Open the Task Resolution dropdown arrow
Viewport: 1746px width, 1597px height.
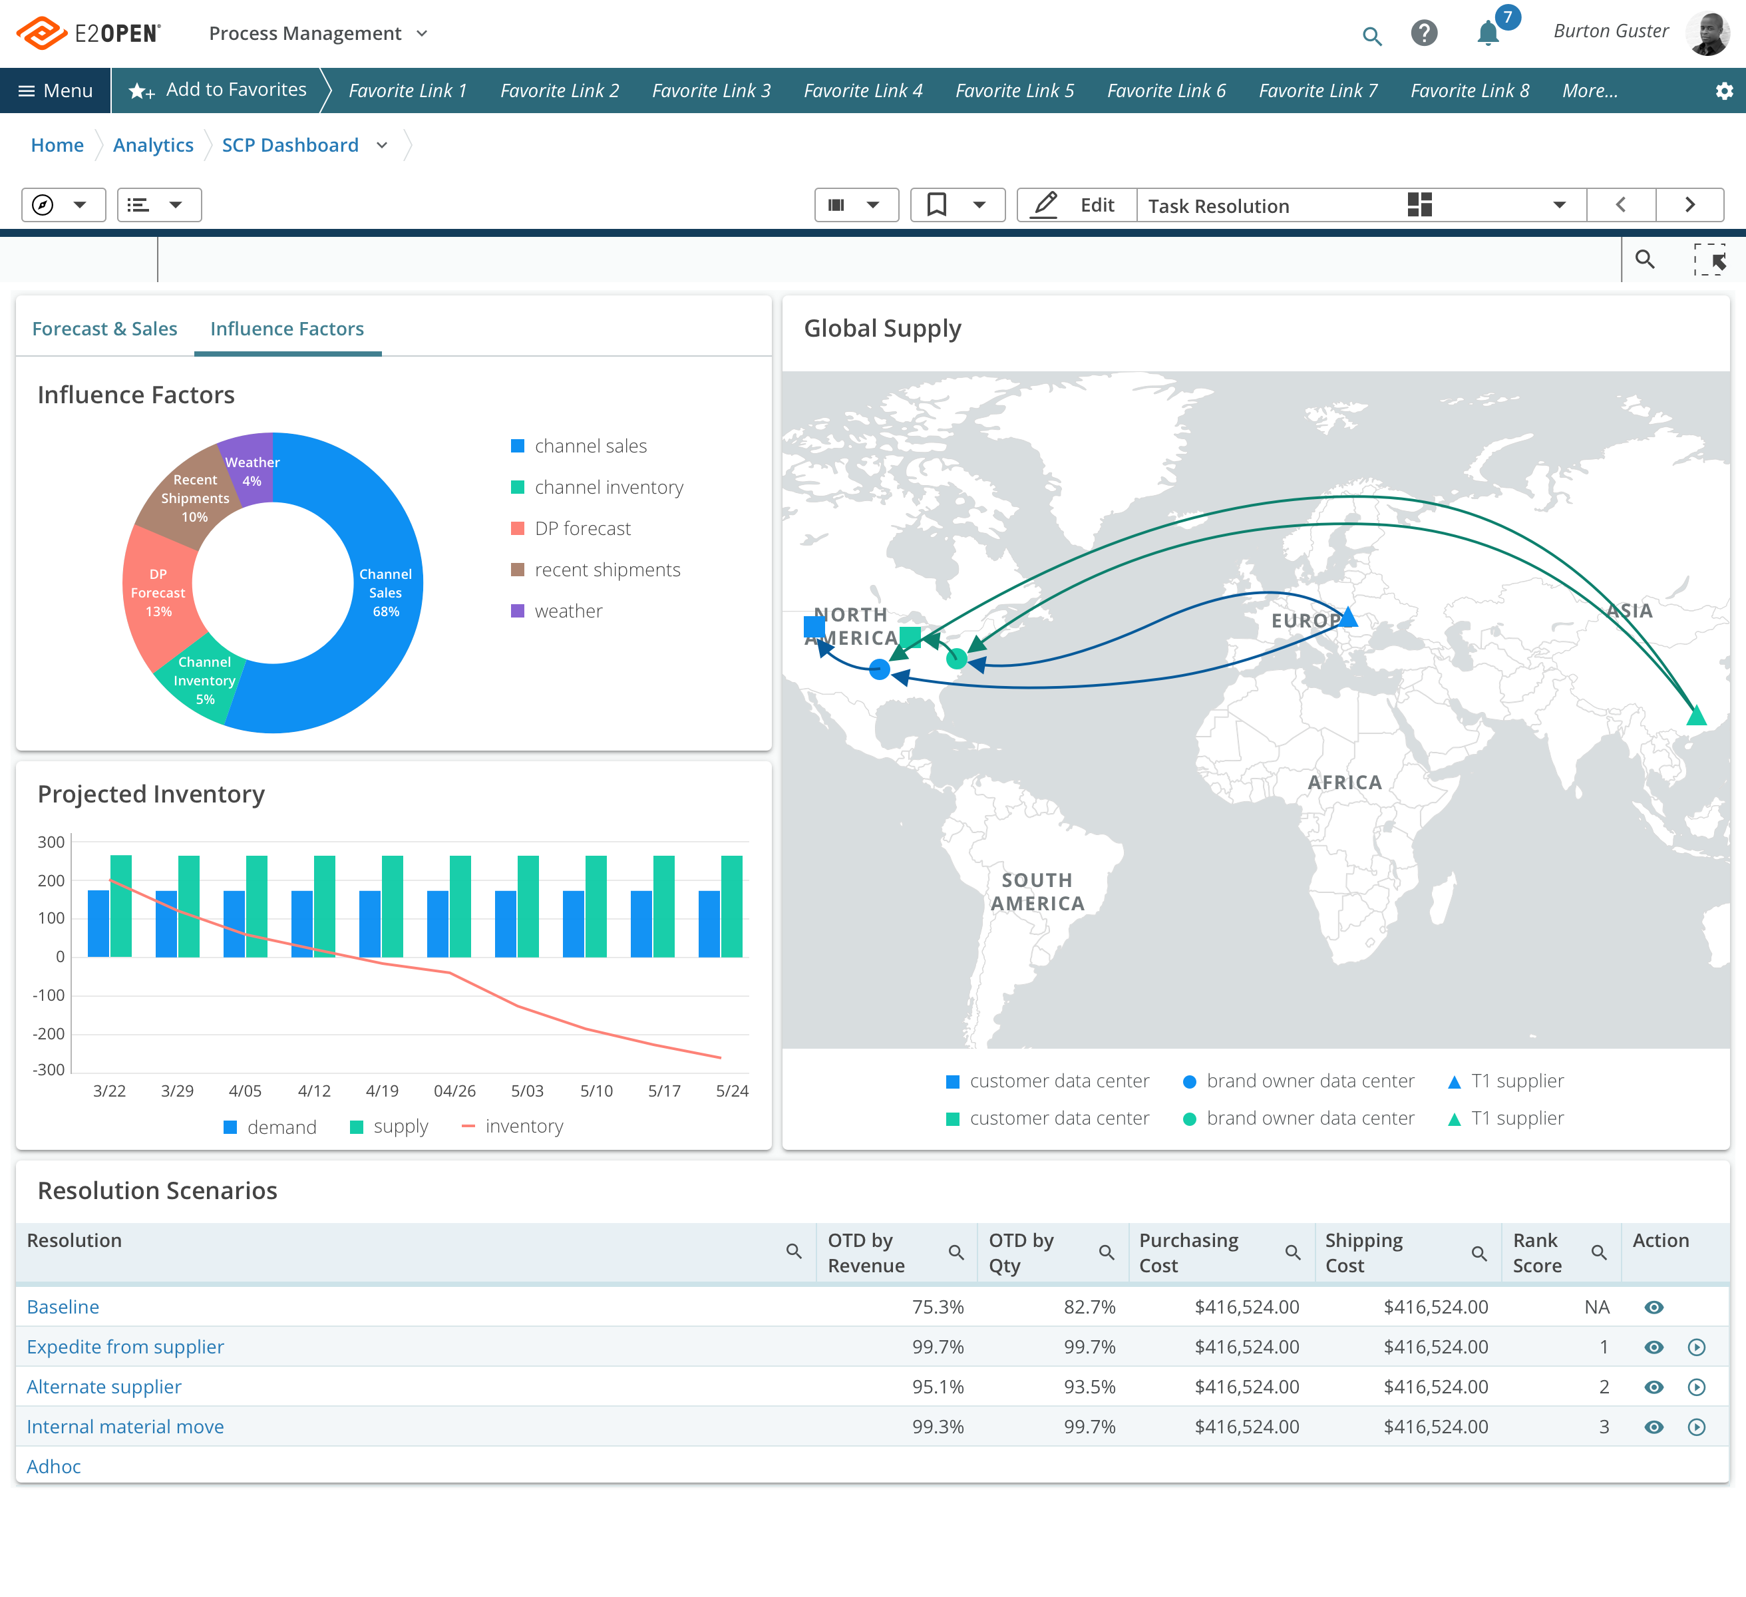[x=1559, y=205]
